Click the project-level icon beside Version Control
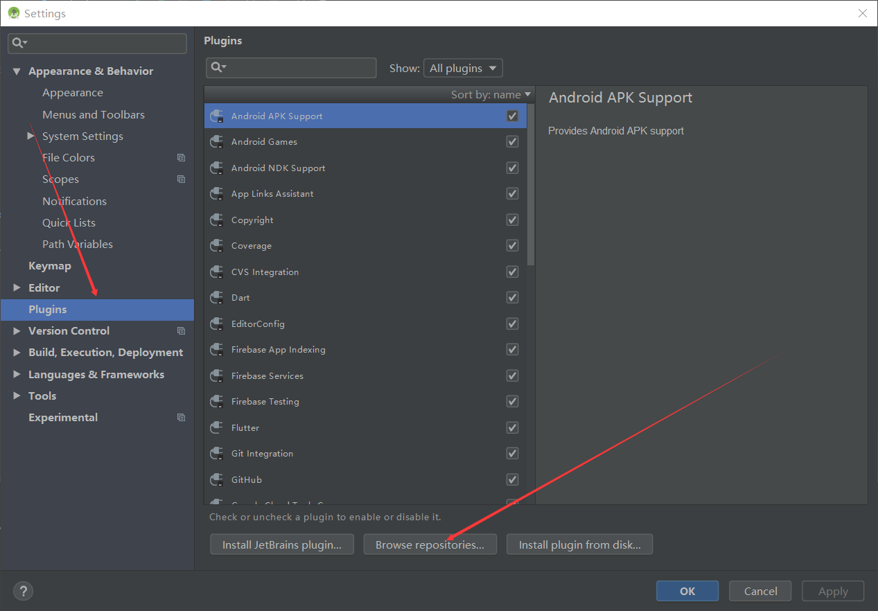Image resolution: width=878 pixels, height=611 pixels. coord(182,330)
